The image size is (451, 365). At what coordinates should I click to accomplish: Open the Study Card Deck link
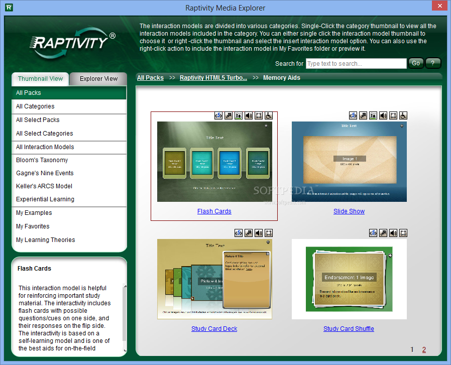tap(214, 329)
